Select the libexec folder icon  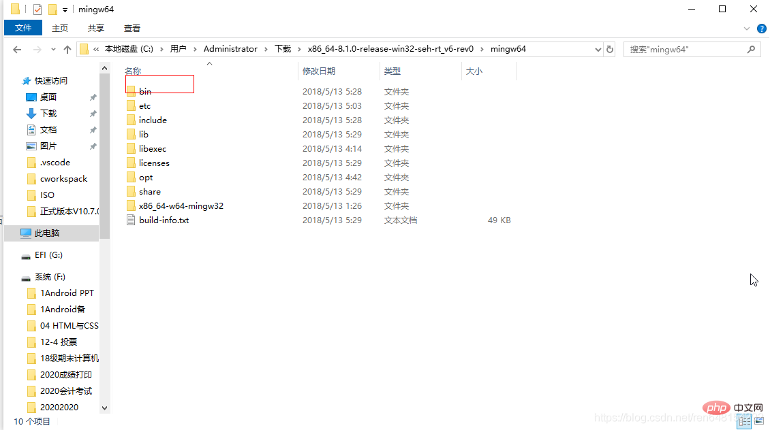(x=131, y=148)
